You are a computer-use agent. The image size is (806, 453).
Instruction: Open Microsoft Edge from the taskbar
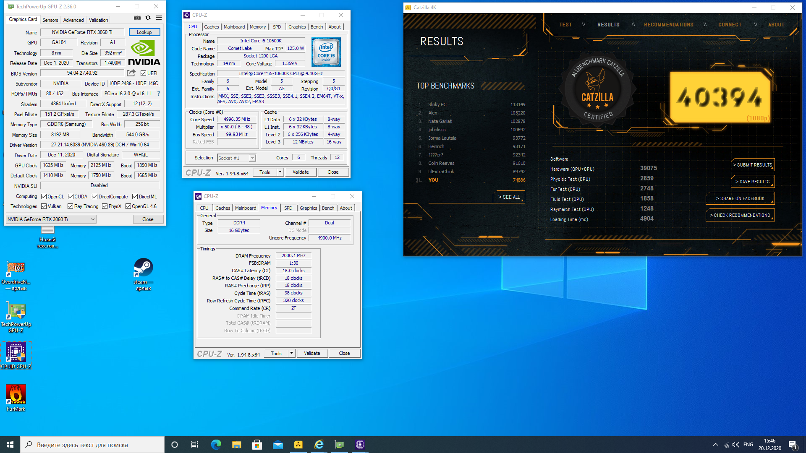(x=216, y=445)
